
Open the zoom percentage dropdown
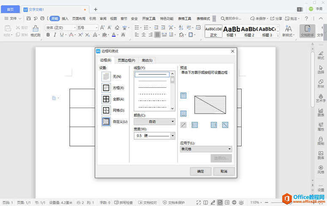(x=256, y=203)
